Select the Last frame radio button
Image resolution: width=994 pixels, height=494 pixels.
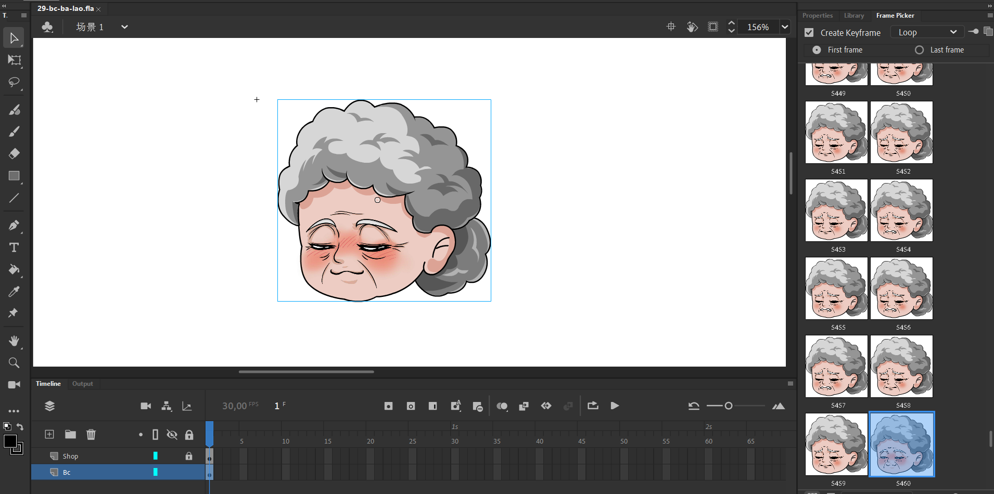(x=920, y=50)
